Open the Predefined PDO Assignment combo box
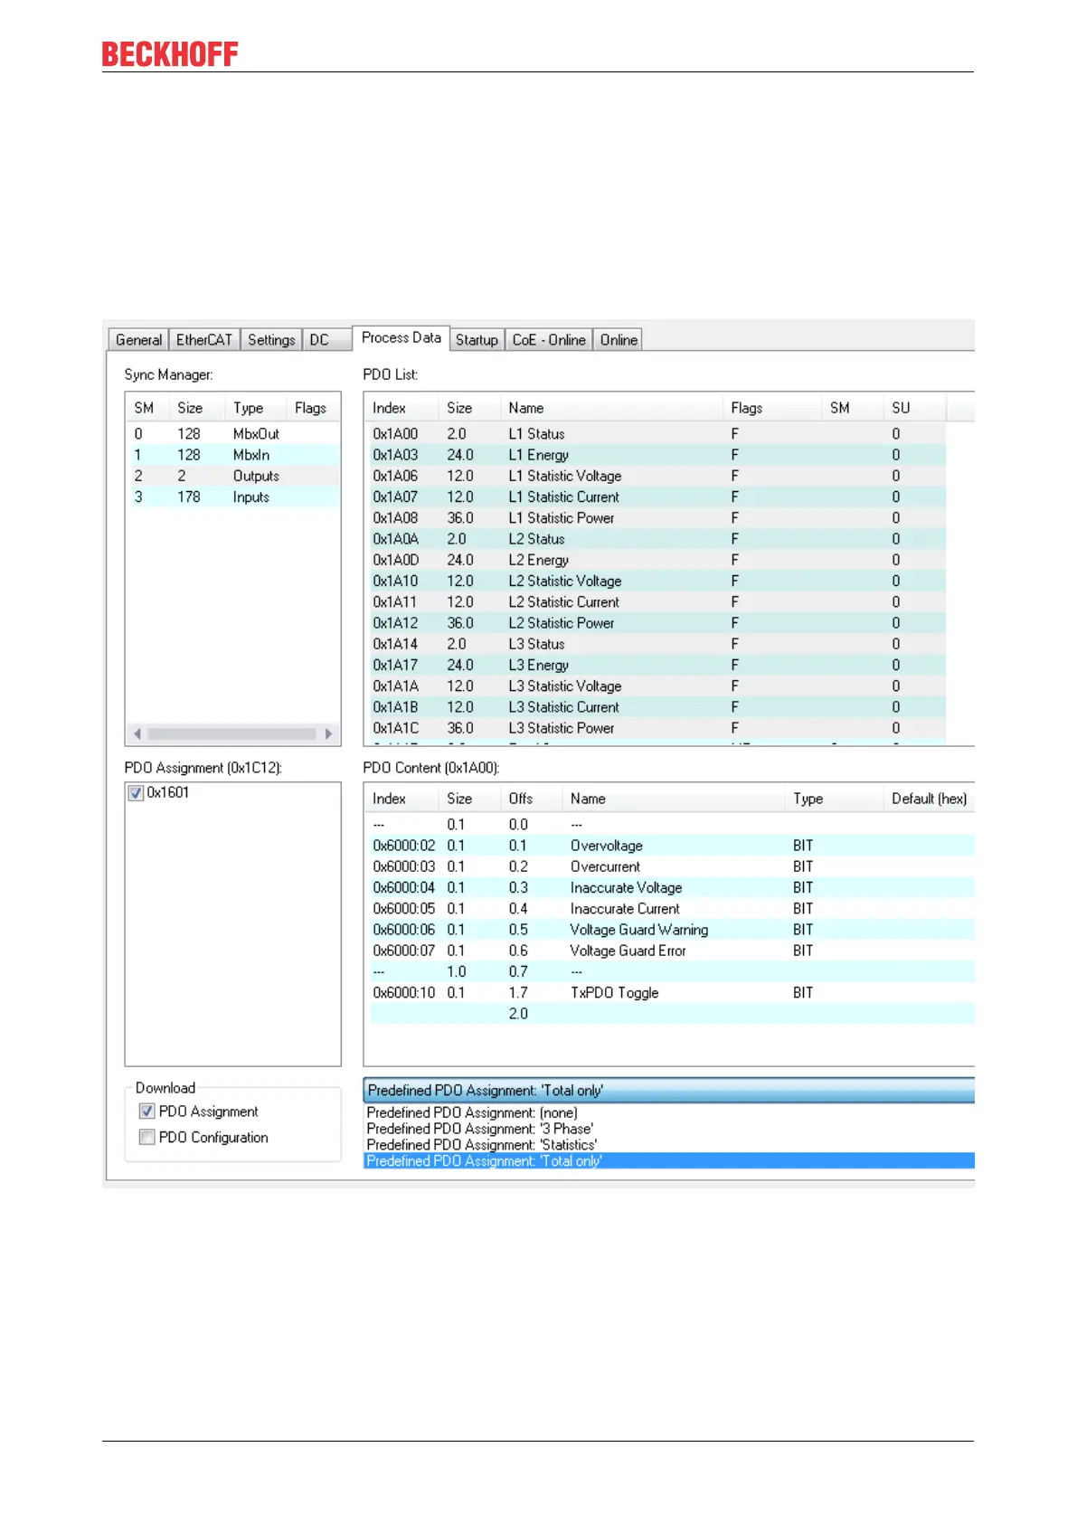 coord(668,1091)
